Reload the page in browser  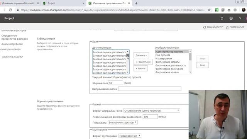coord(10,10)
